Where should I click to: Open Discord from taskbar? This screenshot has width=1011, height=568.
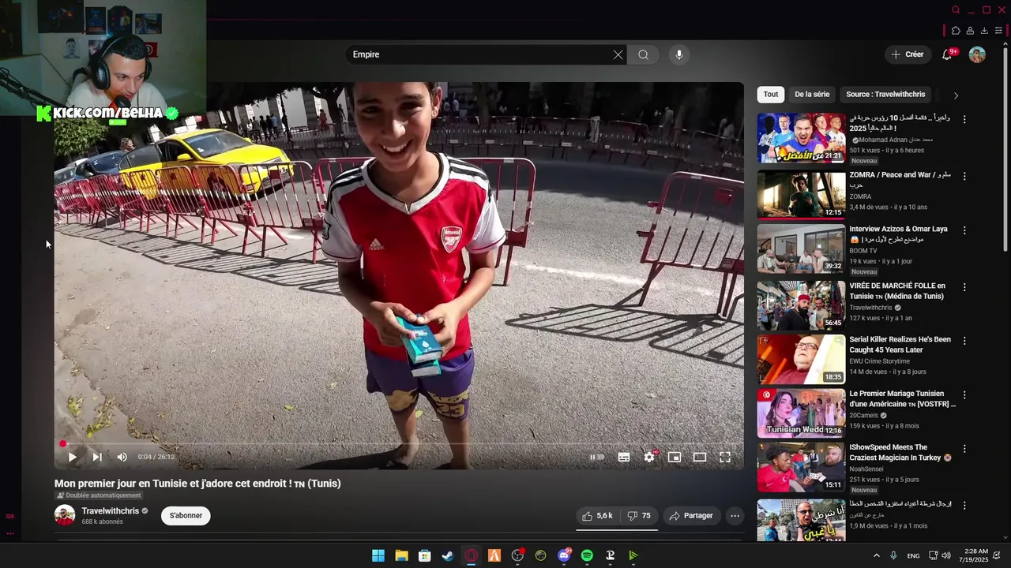click(x=564, y=555)
